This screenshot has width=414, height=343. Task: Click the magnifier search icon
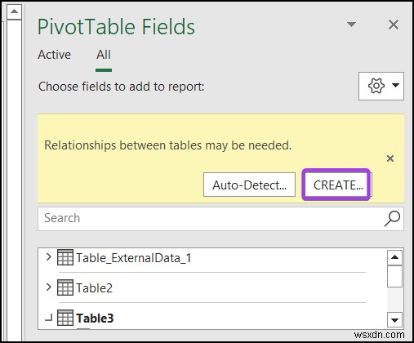click(392, 218)
